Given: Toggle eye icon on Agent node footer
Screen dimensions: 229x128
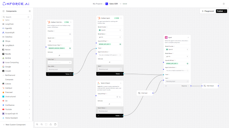Looking at the screenshot, I should 166,86.
